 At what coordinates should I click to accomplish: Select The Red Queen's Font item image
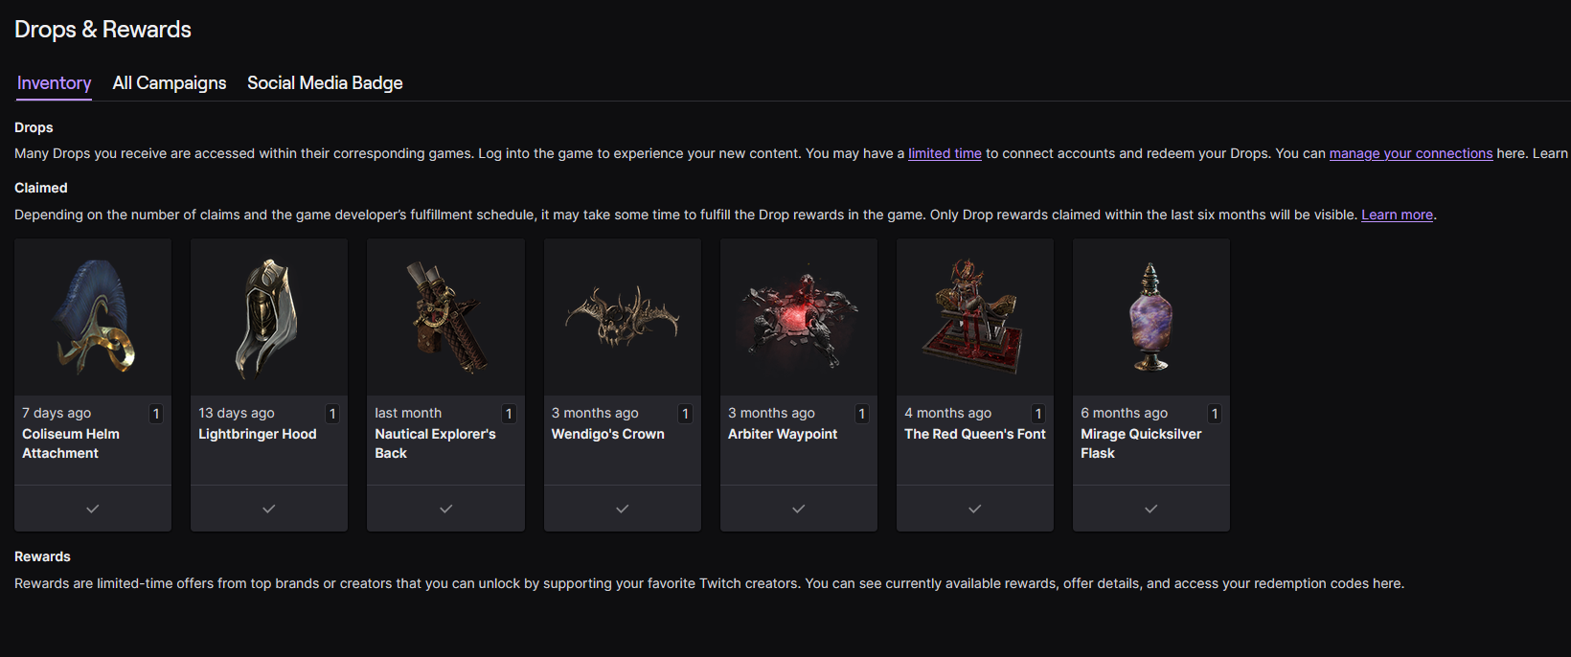click(975, 317)
